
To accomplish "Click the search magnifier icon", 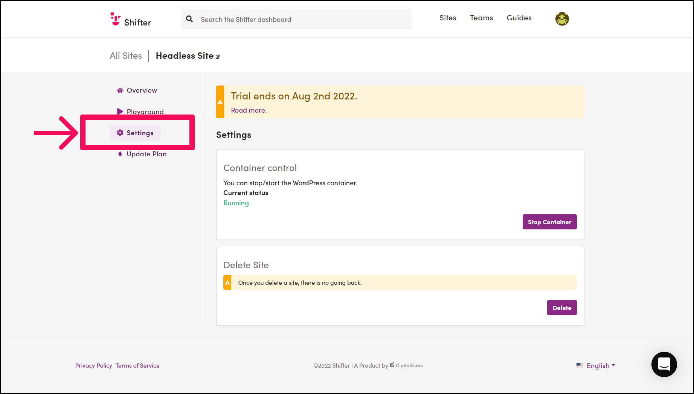I will [x=189, y=19].
